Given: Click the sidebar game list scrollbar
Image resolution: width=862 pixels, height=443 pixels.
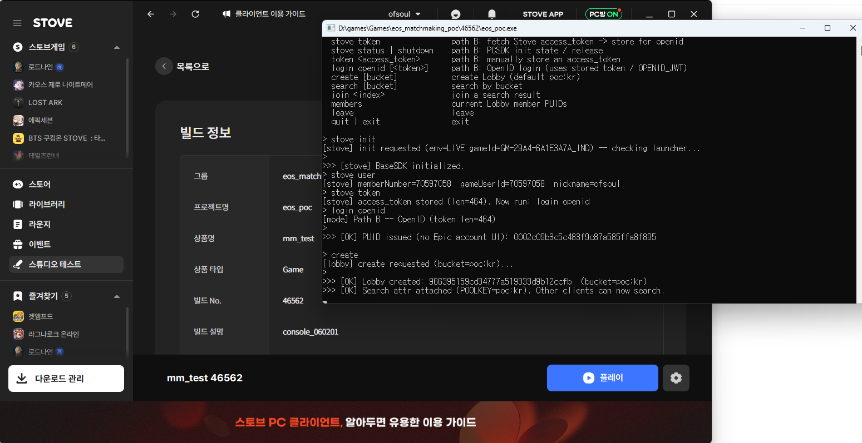Looking at the screenshot, I should 127,107.
